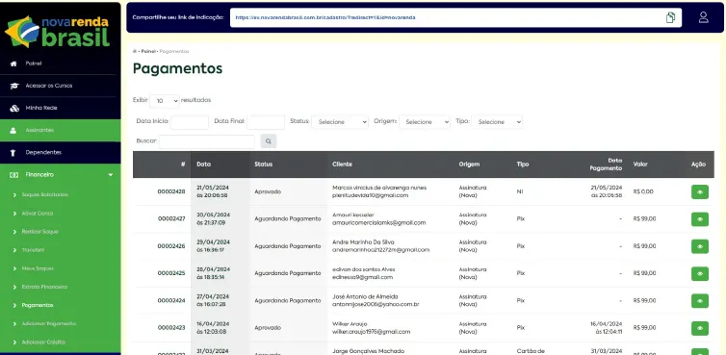Click the money icon beside Financeiro

point(14,175)
